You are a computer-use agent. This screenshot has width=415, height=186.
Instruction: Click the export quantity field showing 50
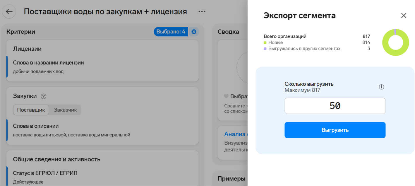(x=335, y=106)
